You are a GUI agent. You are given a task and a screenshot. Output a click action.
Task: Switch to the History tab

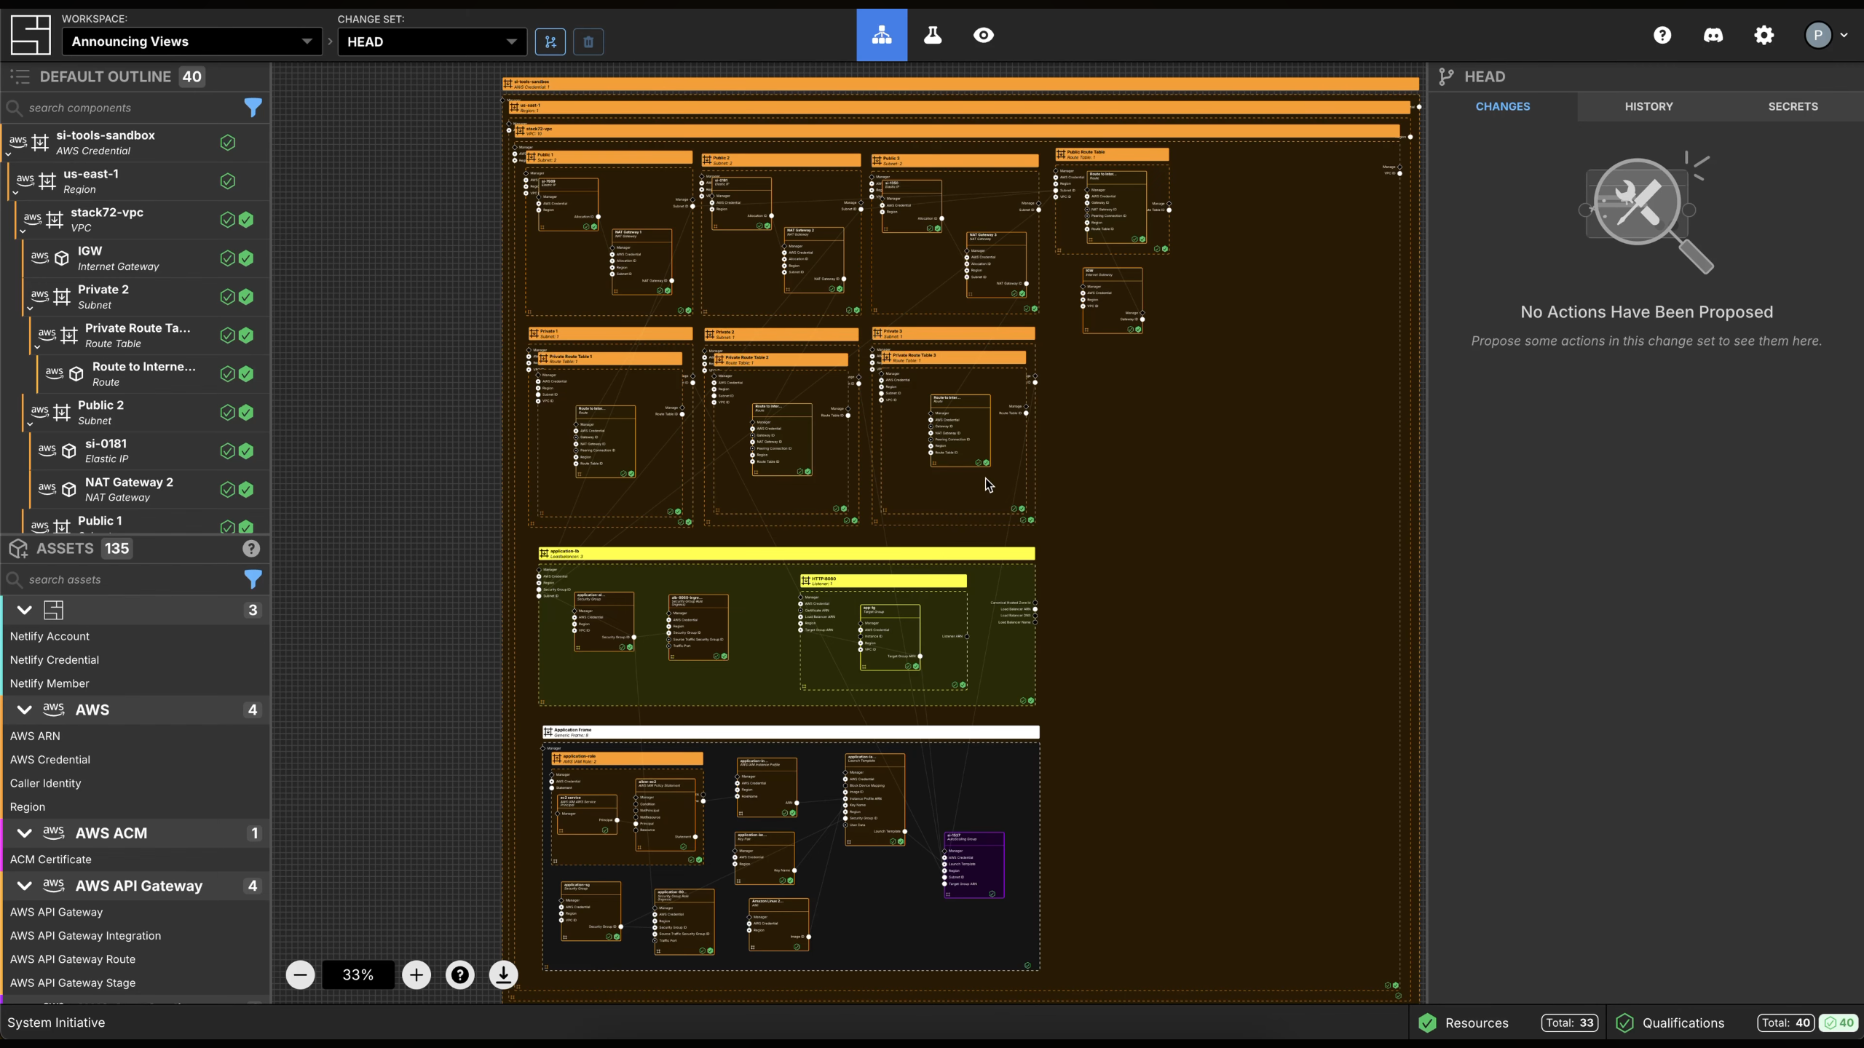pos(1648,106)
